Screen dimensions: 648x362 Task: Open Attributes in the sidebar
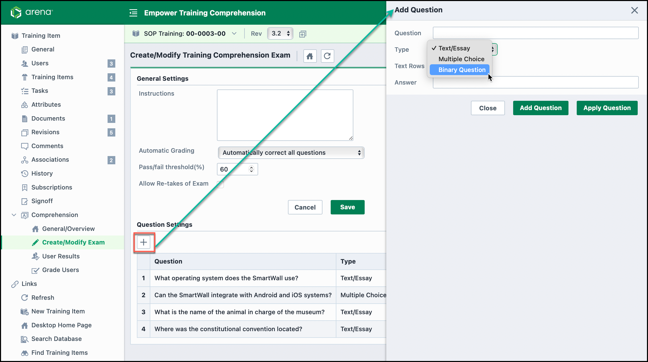point(46,105)
